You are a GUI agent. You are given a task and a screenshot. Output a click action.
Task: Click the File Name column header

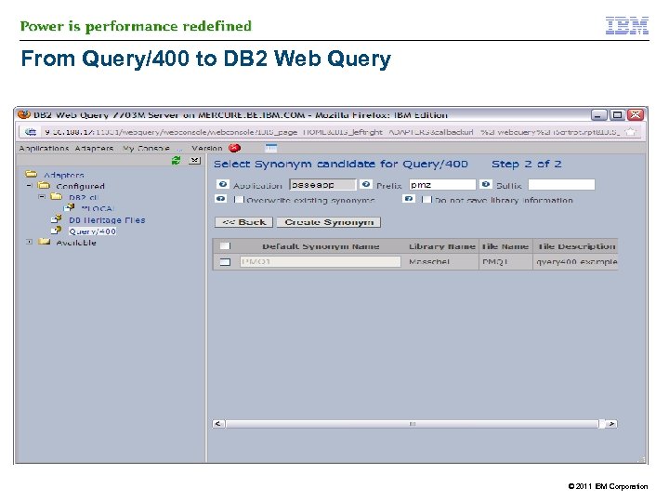pyautogui.click(x=505, y=246)
